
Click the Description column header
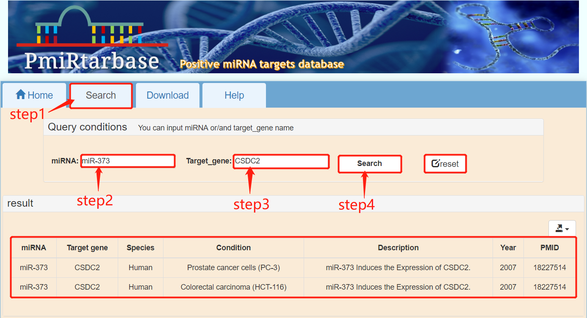coord(398,248)
